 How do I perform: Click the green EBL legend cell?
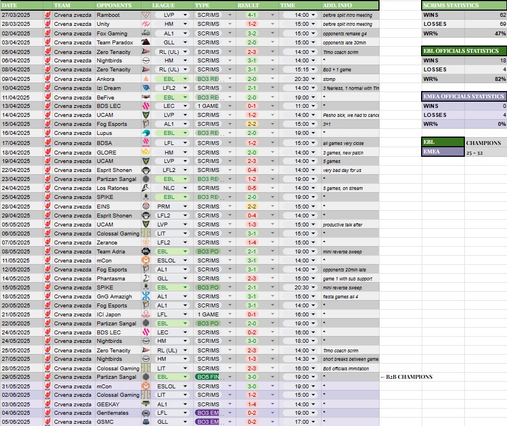(443, 142)
